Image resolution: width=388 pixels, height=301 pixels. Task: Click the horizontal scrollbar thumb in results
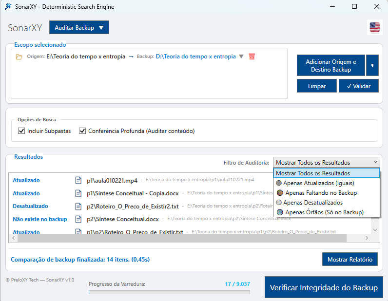(x=182, y=238)
